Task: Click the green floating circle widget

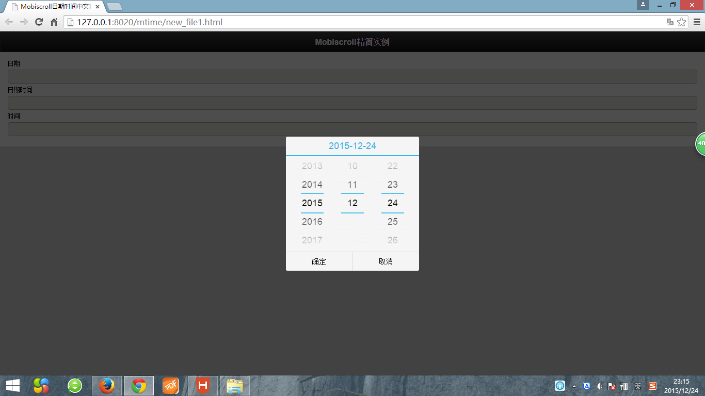Action: point(701,144)
